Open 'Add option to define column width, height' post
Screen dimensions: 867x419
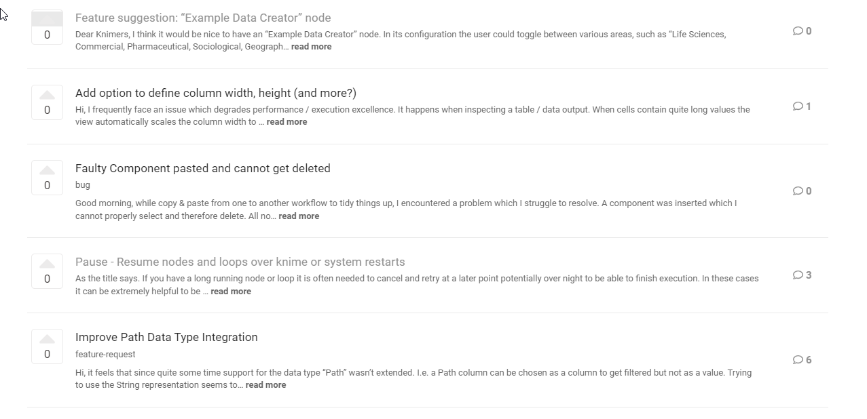coord(216,93)
